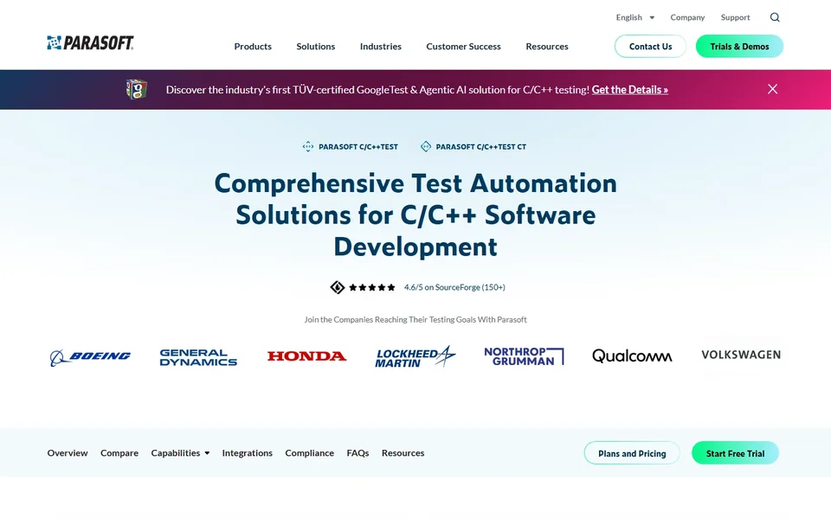Follow the Get the Details link
Screen dimensions: 831x519
(629, 89)
